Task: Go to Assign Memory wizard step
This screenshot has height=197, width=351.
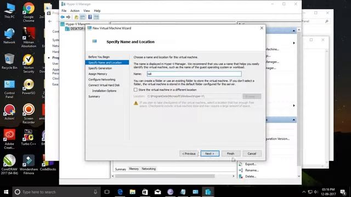Action: click(x=98, y=74)
